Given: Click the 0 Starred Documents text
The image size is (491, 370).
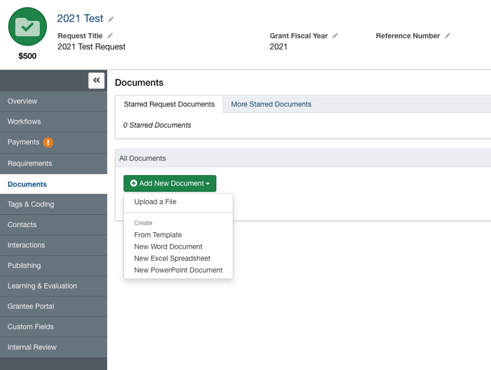Looking at the screenshot, I should (157, 125).
